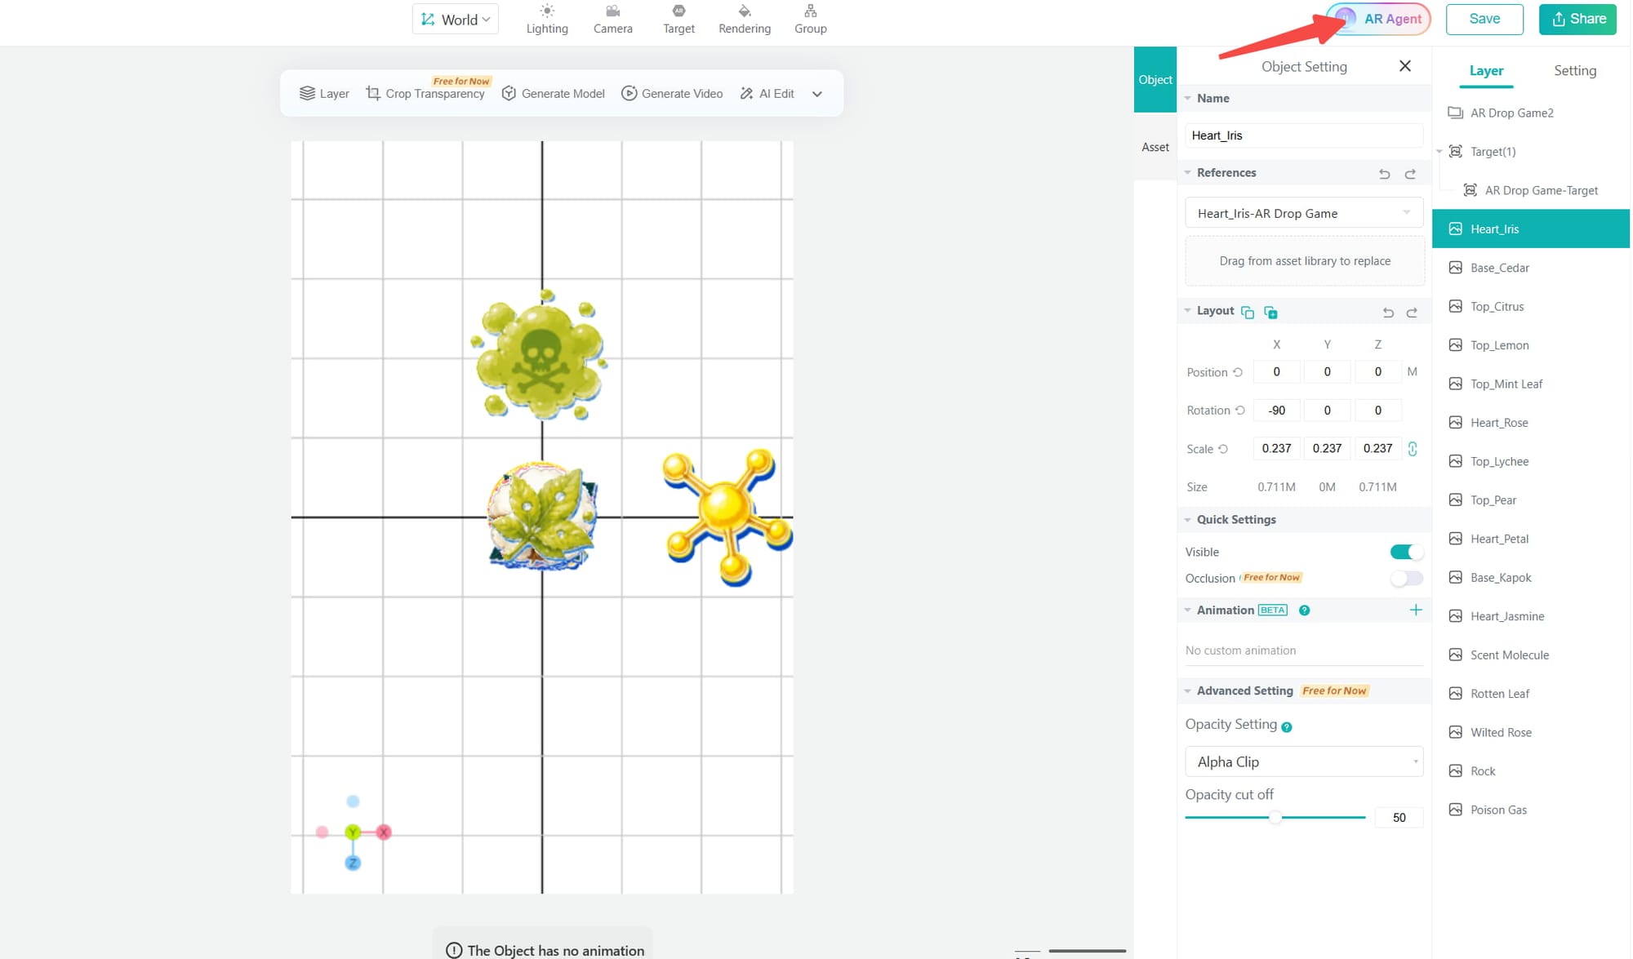
Task: Collapse the Layout section
Action: click(x=1188, y=310)
